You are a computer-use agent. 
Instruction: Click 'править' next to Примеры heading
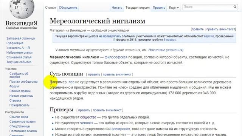84,110
